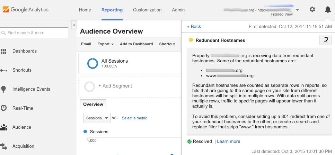Open the Intelligence Events lightbulb icon
The width and height of the screenshot is (335, 155).
click(x=4, y=89)
